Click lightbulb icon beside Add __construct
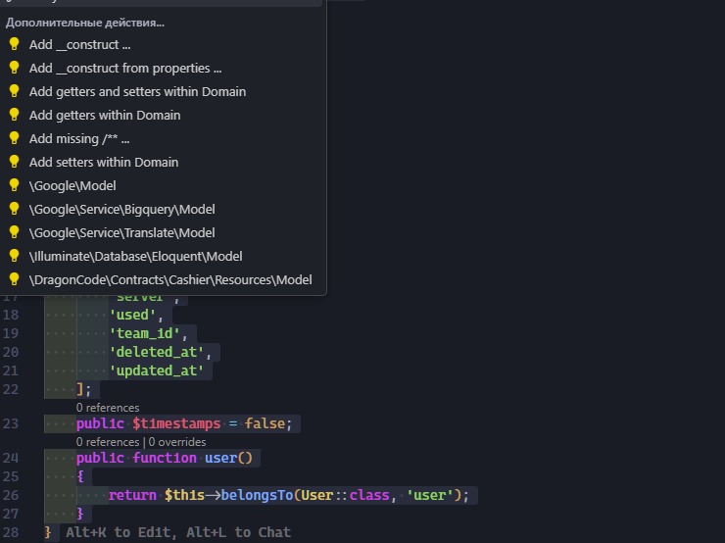Screen dimensions: 725x543 coord(14,44)
